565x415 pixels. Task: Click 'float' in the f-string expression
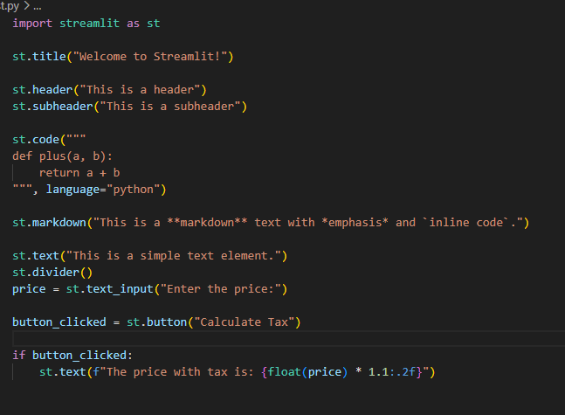285,371
